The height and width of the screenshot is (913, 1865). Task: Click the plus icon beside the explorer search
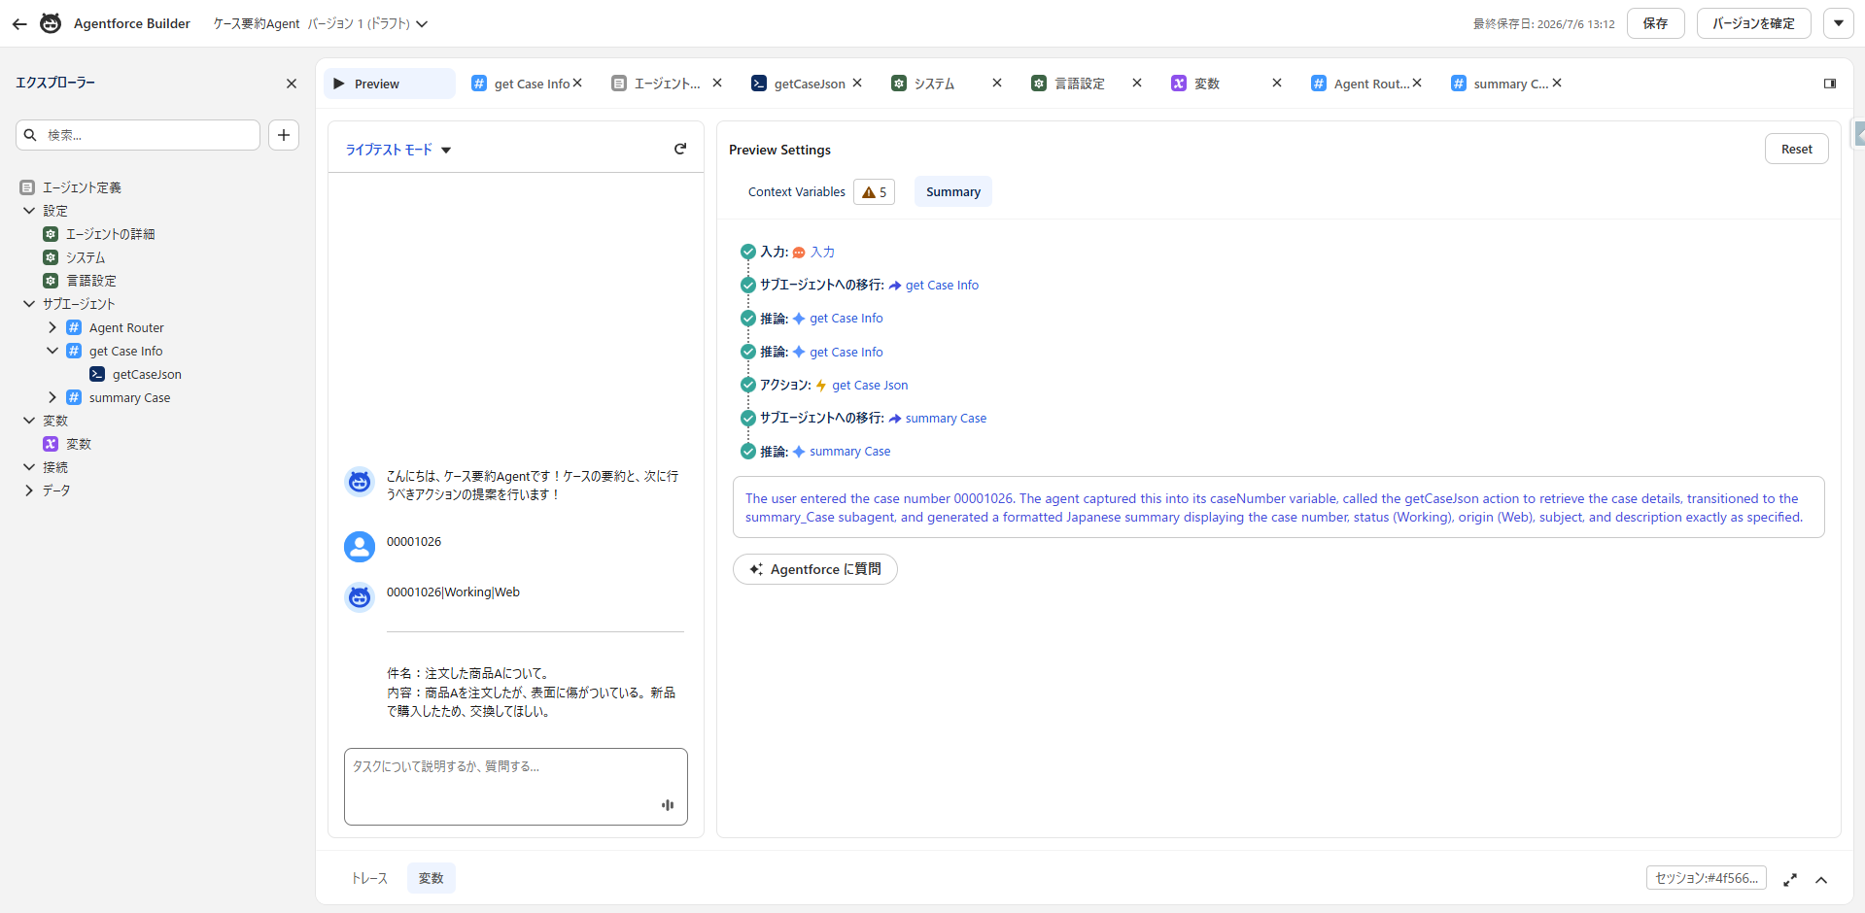pyautogui.click(x=284, y=135)
